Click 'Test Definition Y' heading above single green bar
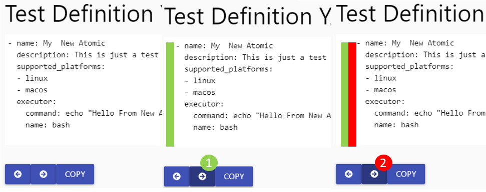The image size is (486, 192). [247, 17]
